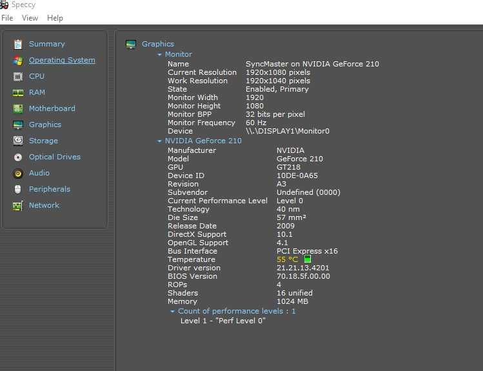
Task: Click the Audio speaker icon
Action: pos(18,174)
